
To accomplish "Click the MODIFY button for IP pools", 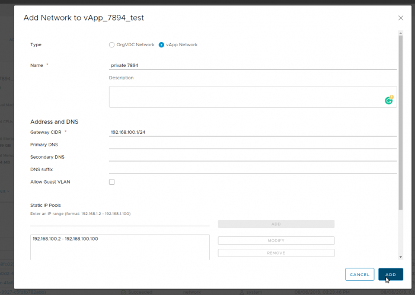I will 276,241.
